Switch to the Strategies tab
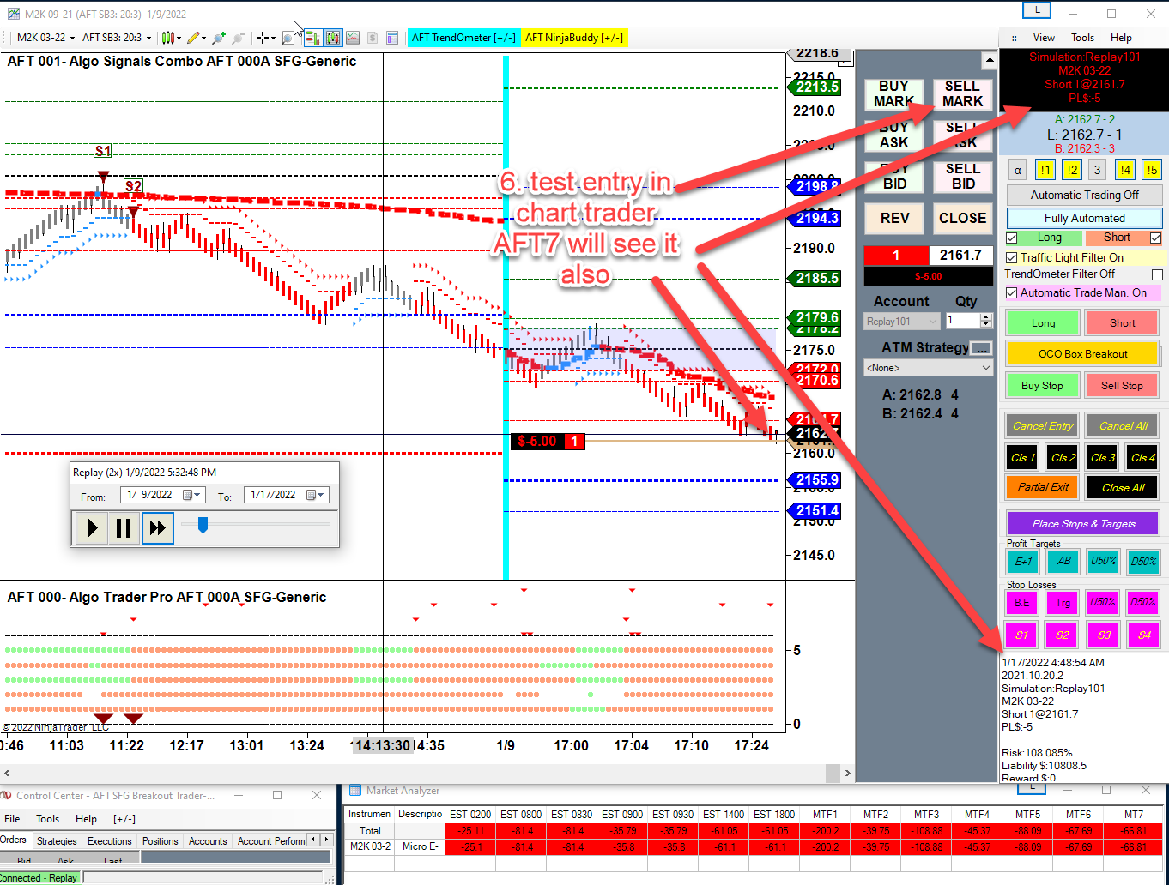Screen dimensions: 1169x885 click(x=57, y=841)
